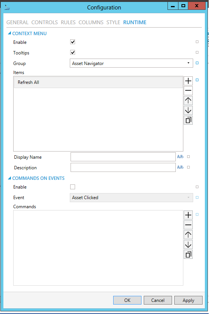Viewport: 209px width, 314px height.
Task: Open the COLUMNS tab
Action: pyautogui.click(x=91, y=22)
